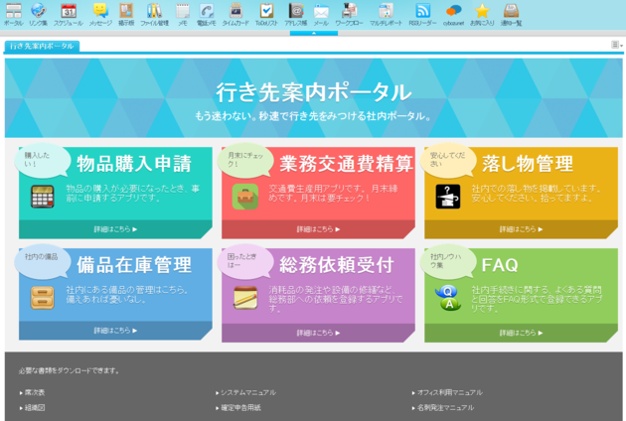Click the FAQ card title
Image resolution: width=626 pixels, height=421 pixels.
point(500,265)
